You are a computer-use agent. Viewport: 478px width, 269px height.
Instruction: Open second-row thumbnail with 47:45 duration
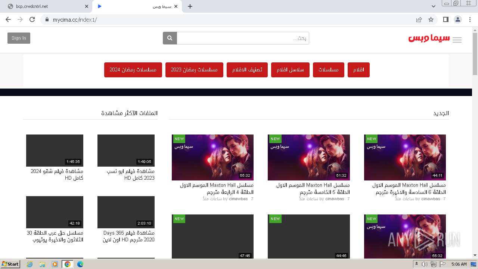[x=212, y=236]
